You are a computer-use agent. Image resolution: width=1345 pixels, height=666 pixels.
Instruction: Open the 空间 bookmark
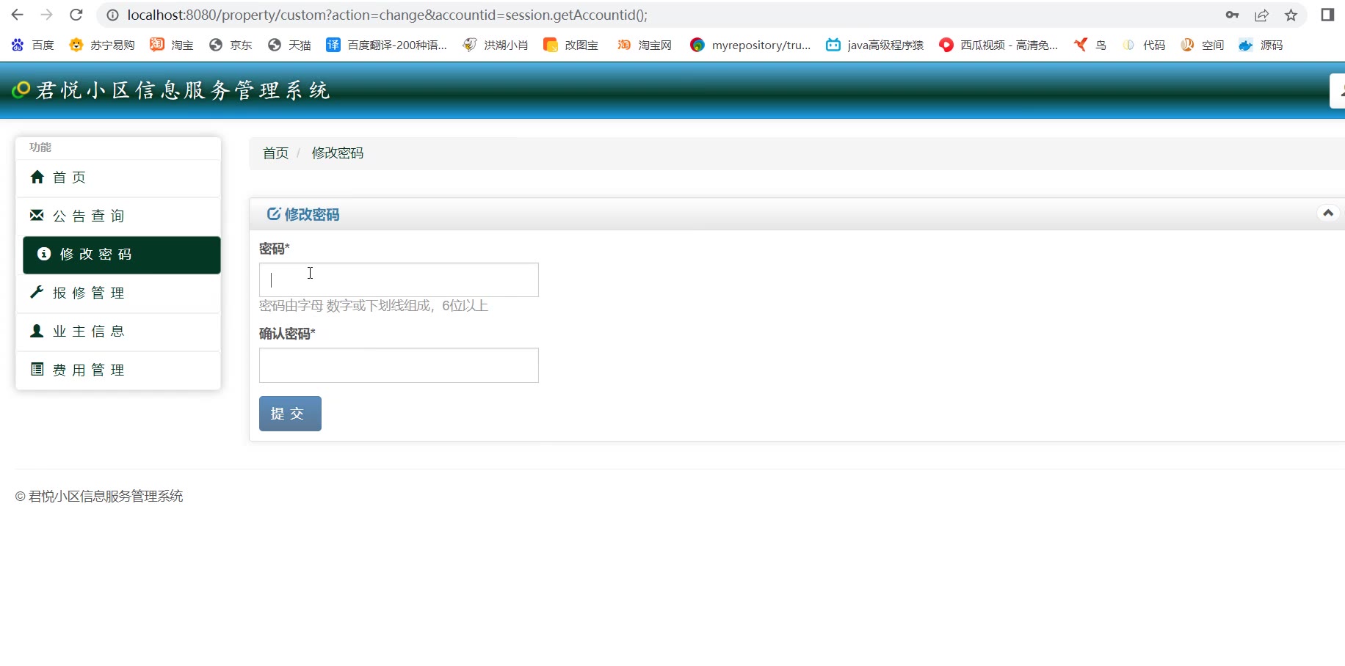(x=1203, y=45)
